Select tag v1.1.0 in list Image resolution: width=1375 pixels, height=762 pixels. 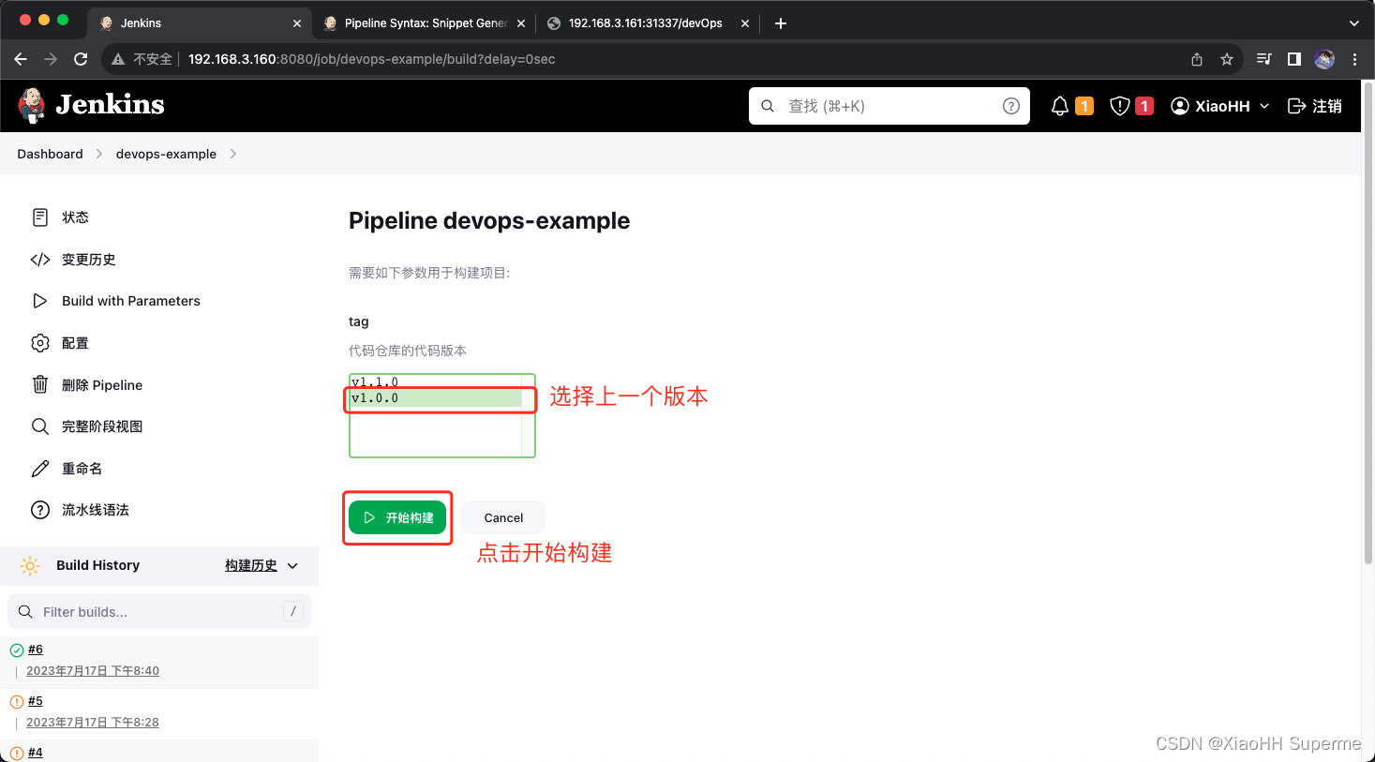point(436,381)
